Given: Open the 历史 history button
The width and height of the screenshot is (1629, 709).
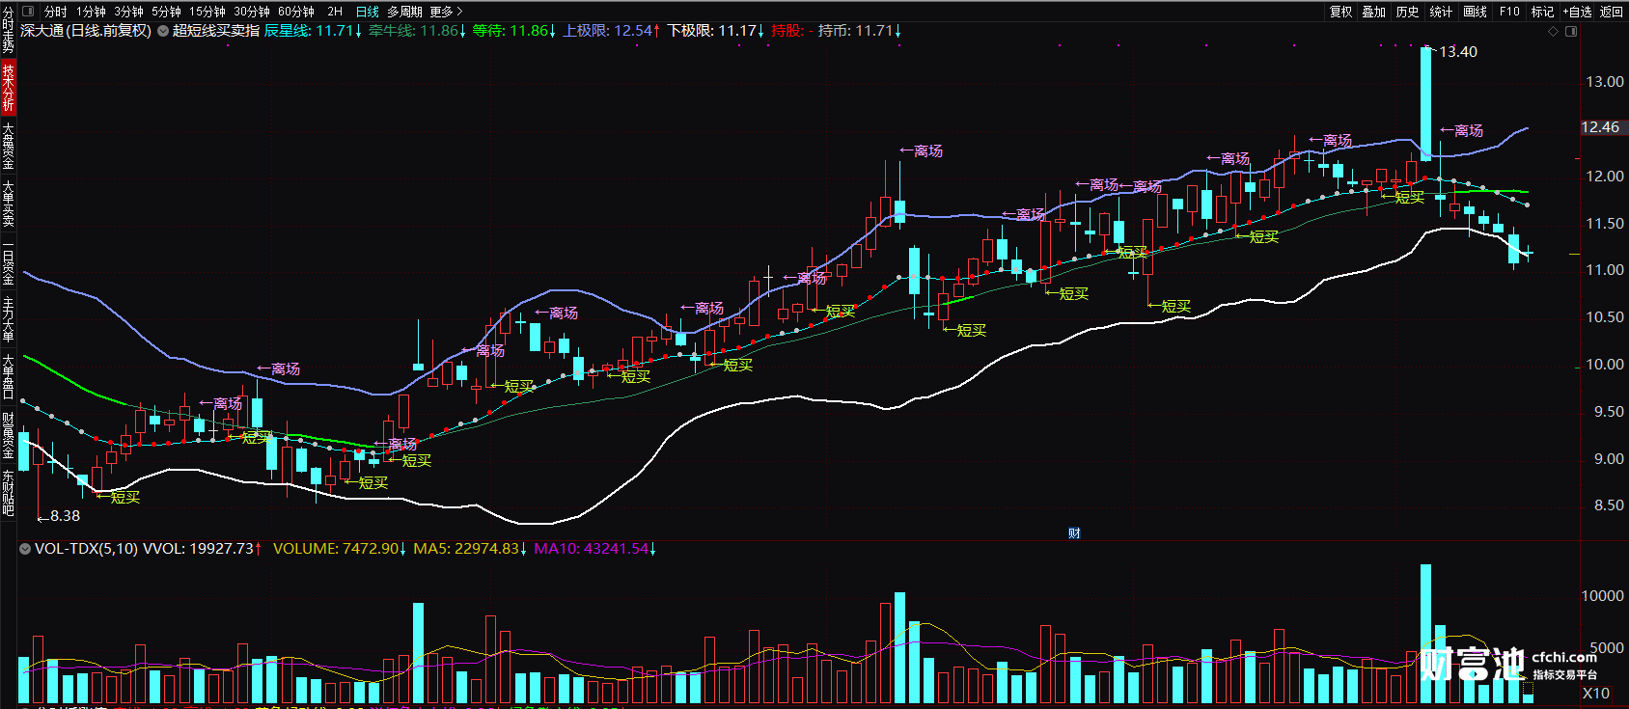Looking at the screenshot, I should [x=1408, y=12].
